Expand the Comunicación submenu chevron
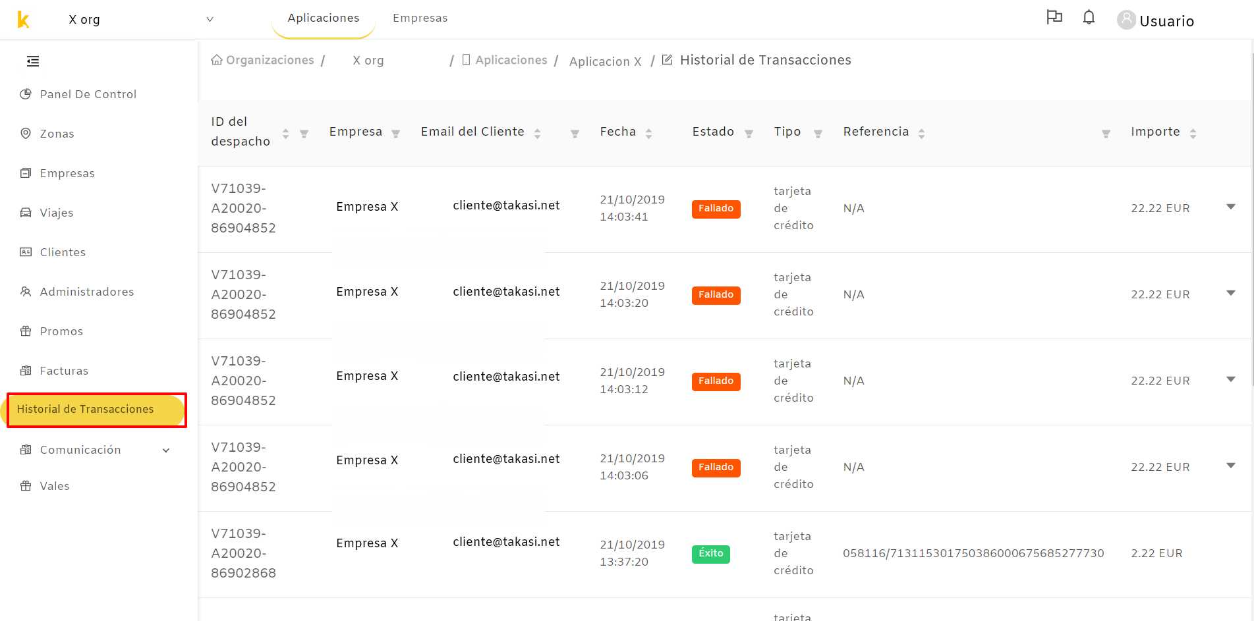Viewport: 1254px width, 621px height. (166, 450)
